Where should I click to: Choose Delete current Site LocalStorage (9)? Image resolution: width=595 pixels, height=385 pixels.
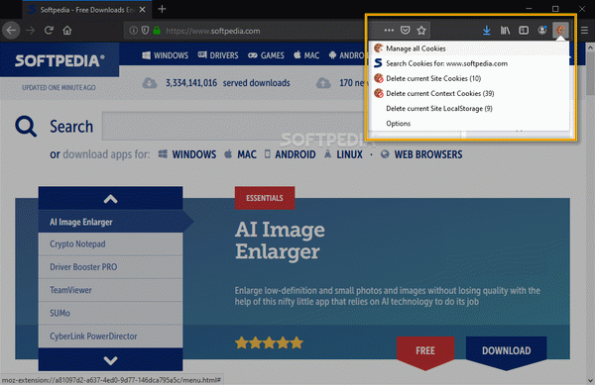tap(470, 109)
